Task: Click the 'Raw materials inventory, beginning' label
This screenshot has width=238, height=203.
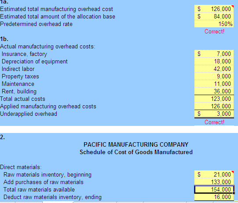Action: tap(48, 174)
